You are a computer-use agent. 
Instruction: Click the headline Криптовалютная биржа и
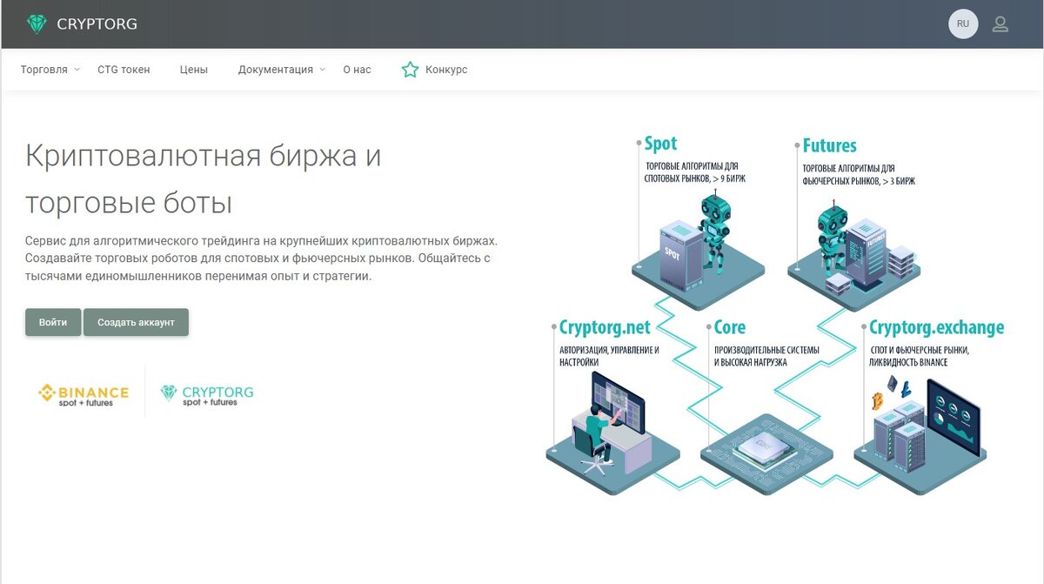coord(204,157)
